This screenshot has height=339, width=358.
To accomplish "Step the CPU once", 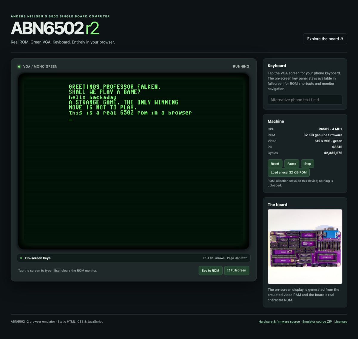I will (308, 164).
